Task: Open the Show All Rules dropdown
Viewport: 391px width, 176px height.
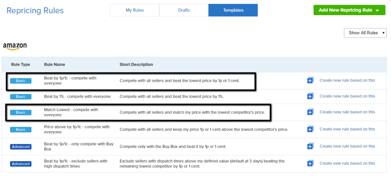Action: pyautogui.click(x=365, y=33)
